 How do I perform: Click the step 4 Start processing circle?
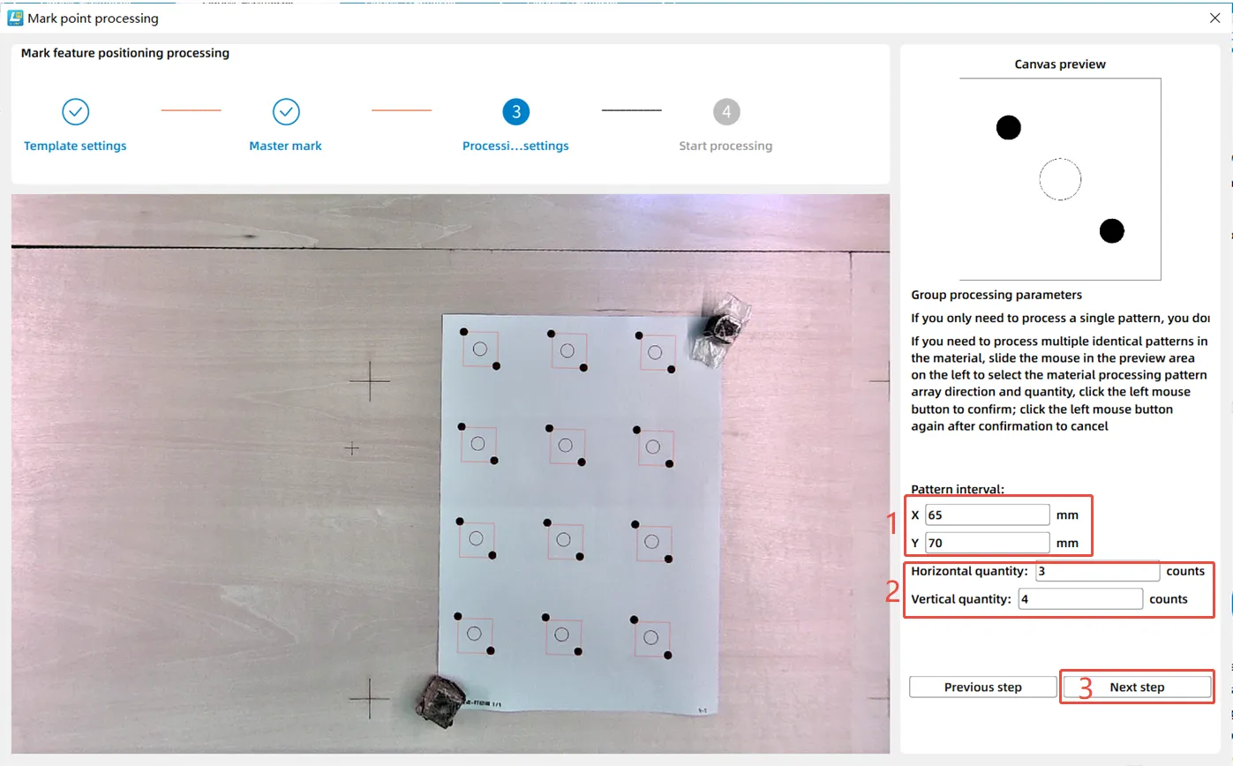[x=726, y=112]
